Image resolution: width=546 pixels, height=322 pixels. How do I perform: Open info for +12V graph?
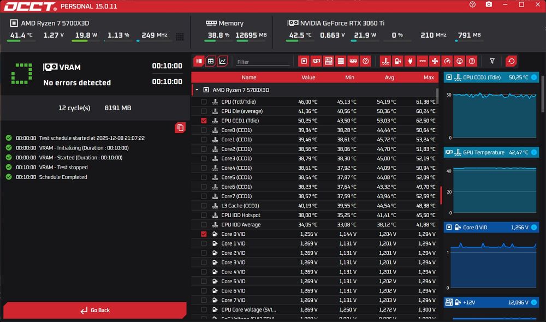pos(534,302)
